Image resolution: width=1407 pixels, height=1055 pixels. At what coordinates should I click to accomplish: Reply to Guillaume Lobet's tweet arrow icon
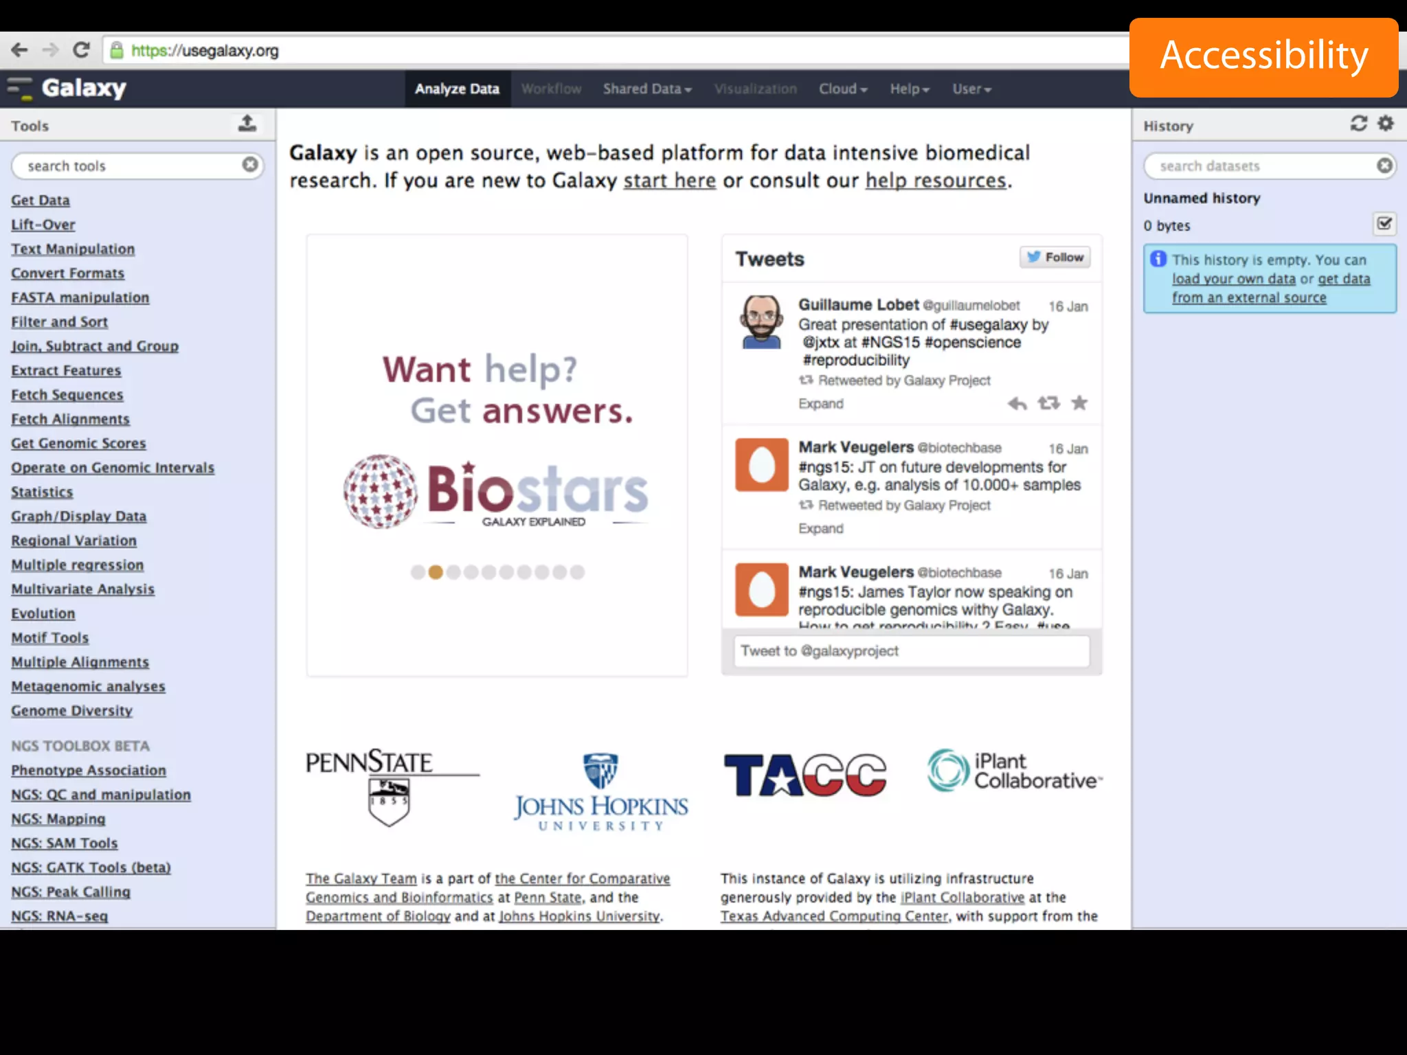tap(1017, 403)
